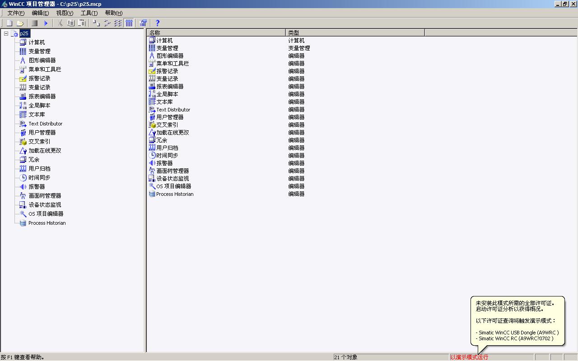
Task: Click the Text Distributor icon in details list
Action: [x=152, y=110]
